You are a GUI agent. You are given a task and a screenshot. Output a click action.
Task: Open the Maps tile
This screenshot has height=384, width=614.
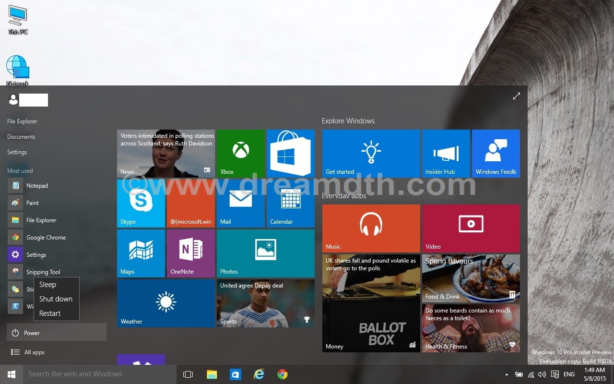(x=141, y=253)
